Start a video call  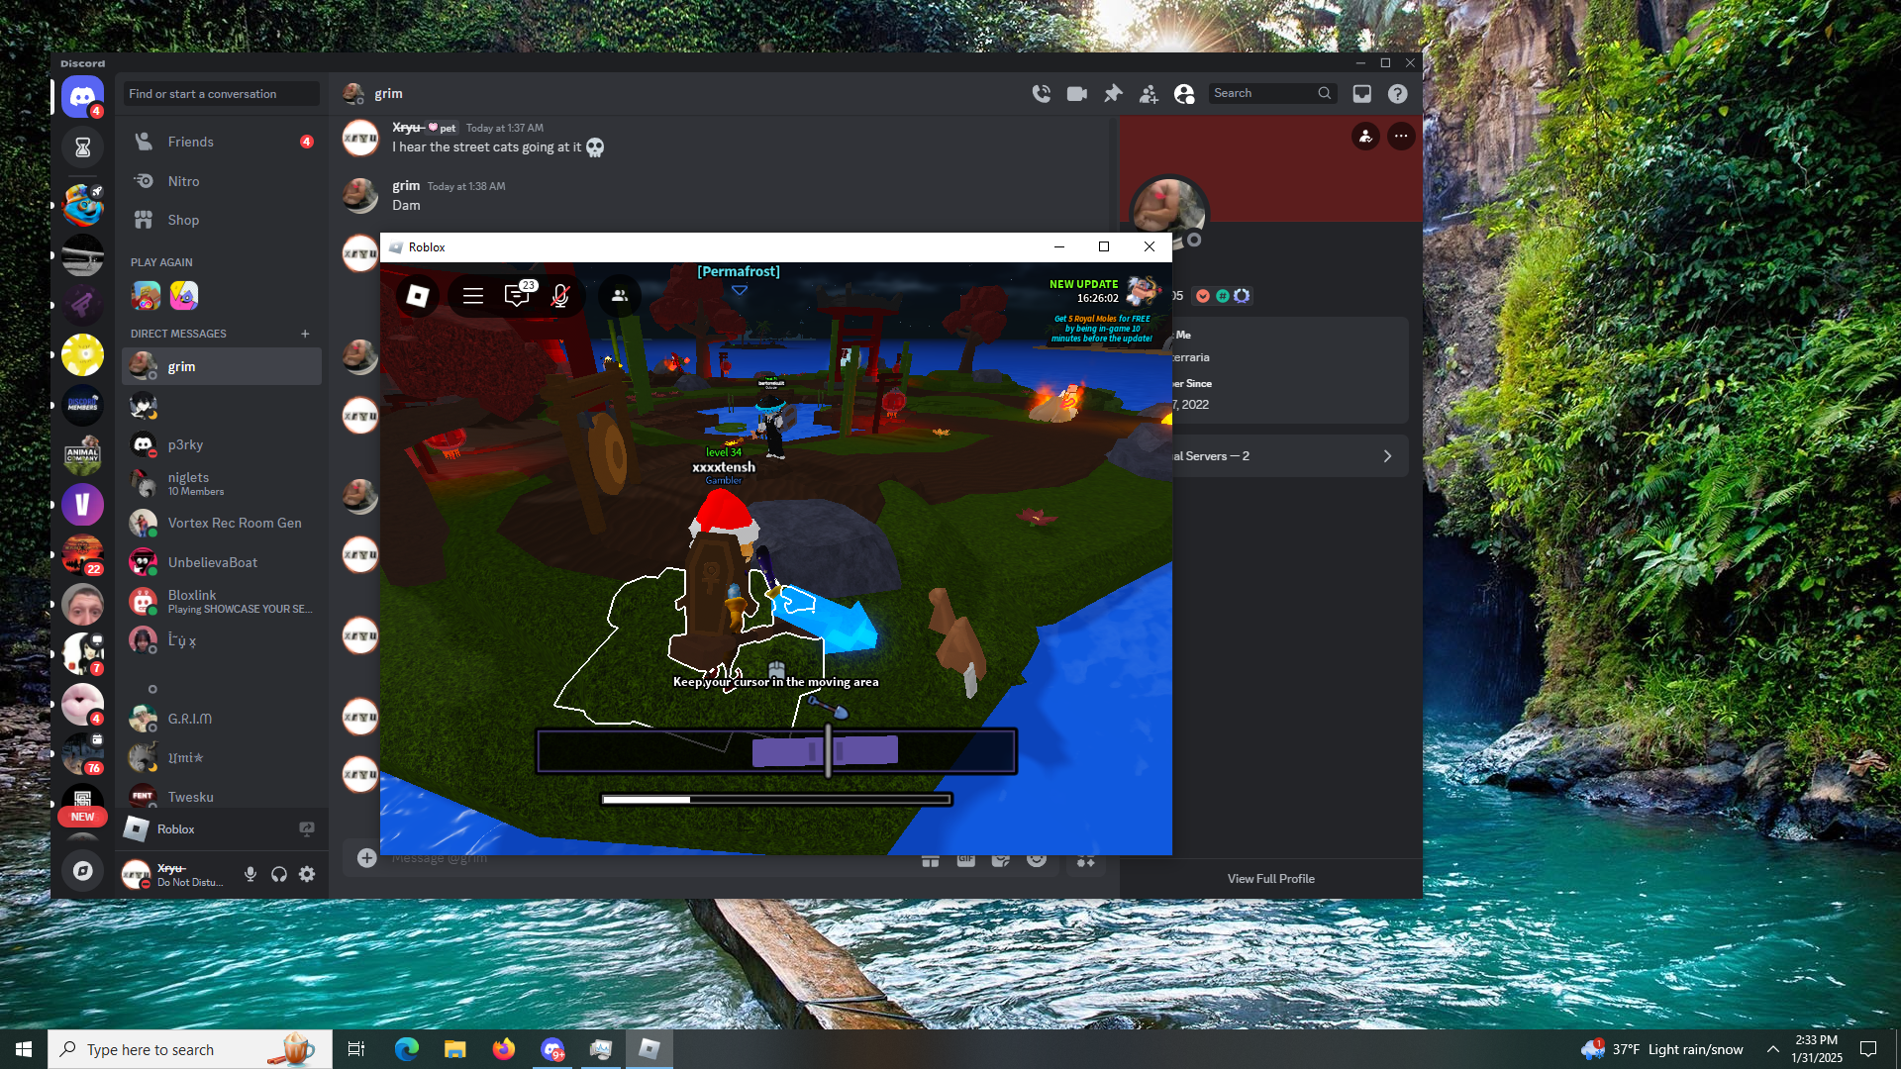[x=1076, y=93]
